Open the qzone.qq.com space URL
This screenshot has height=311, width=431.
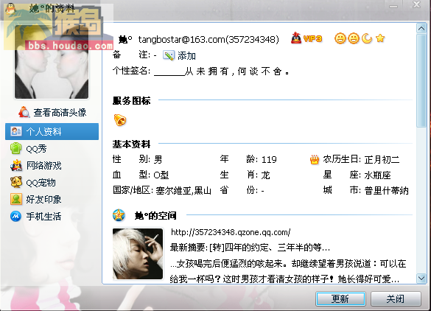(x=231, y=232)
